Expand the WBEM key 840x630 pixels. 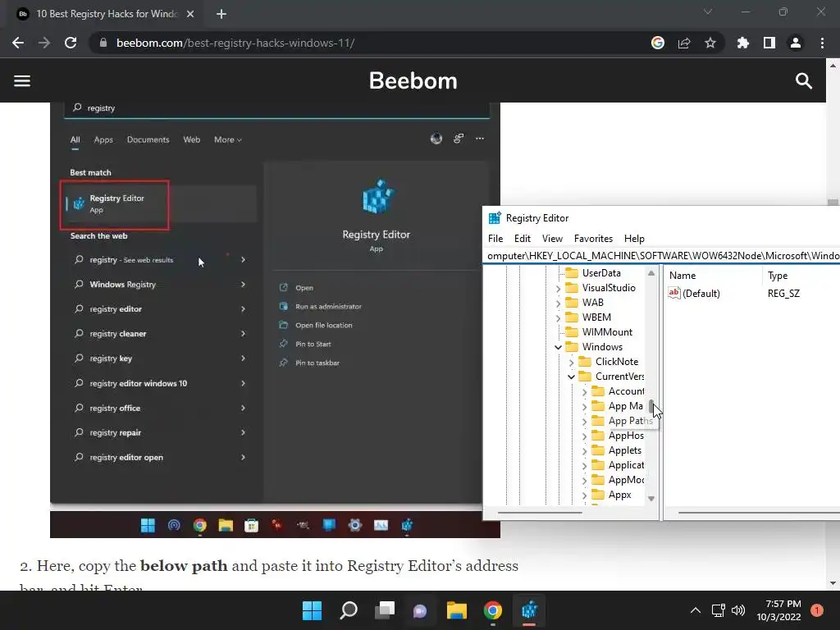click(x=558, y=317)
